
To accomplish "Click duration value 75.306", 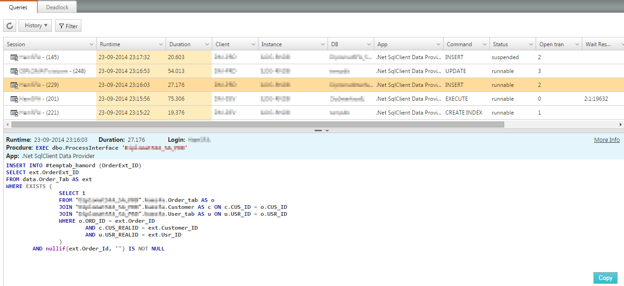I will [176, 99].
